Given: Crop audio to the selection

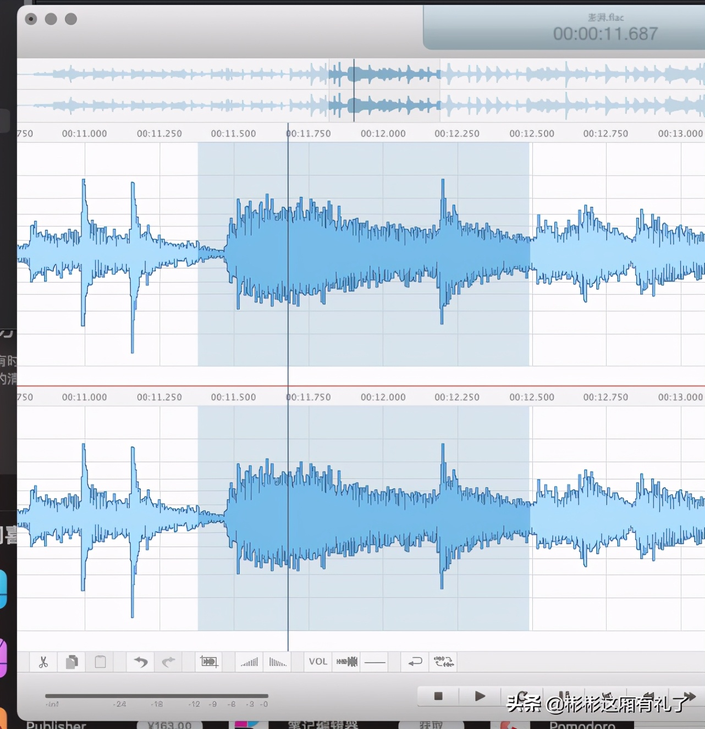Looking at the screenshot, I should coord(209,662).
